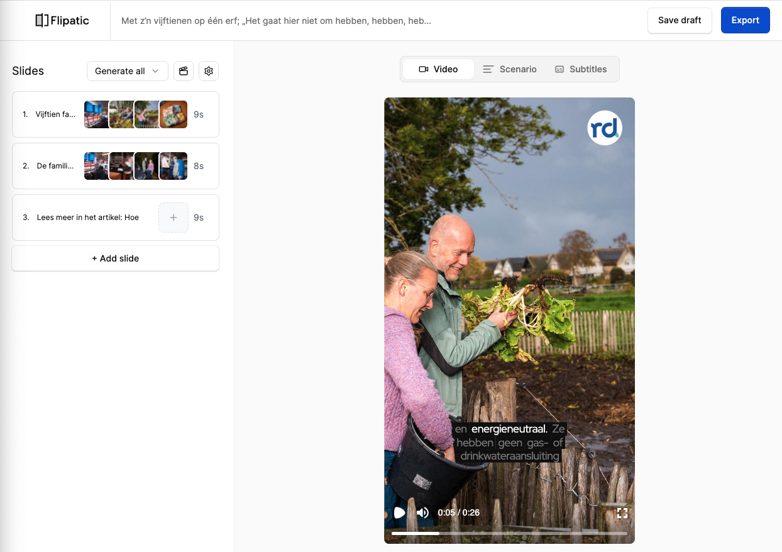Click the 9s duration of slide 3
The height and width of the screenshot is (552, 782).
(x=199, y=218)
